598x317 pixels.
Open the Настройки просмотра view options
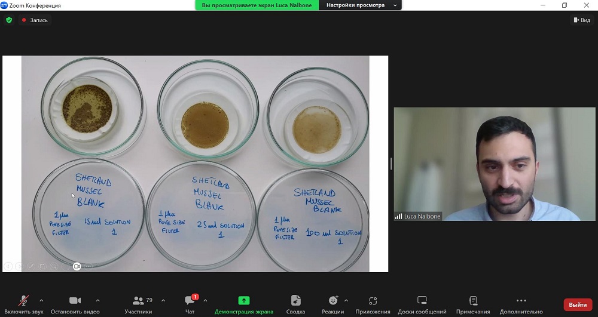pyautogui.click(x=362, y=5)
